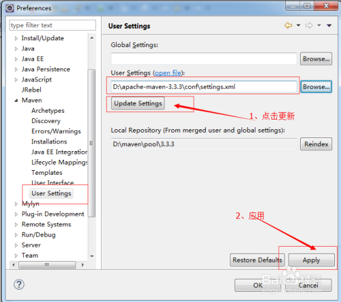This screenshot has width=341, height=302.
Task: Expand the Team tree node
Action: [16, 256]
